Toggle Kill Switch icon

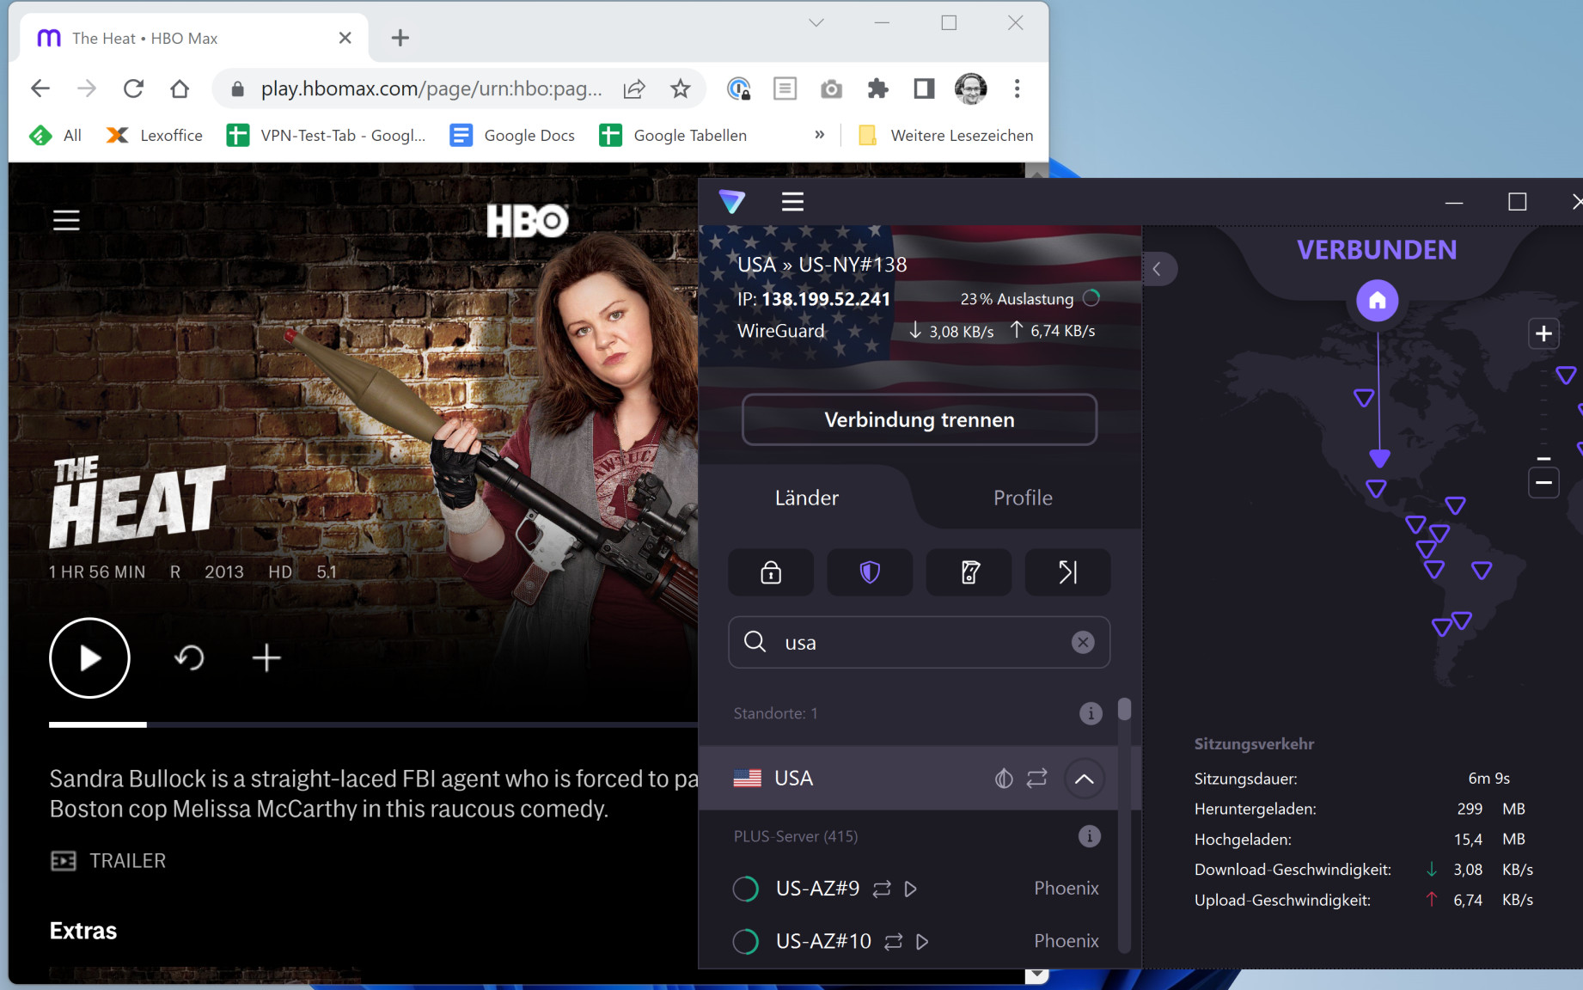tap(969, 572)
